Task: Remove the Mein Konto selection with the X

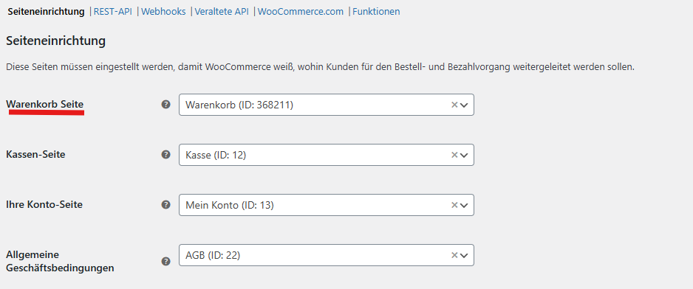Action: click(454, 205)
